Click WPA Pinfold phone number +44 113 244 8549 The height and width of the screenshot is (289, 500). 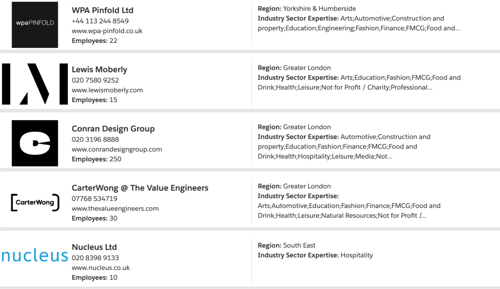coord(100,21)
